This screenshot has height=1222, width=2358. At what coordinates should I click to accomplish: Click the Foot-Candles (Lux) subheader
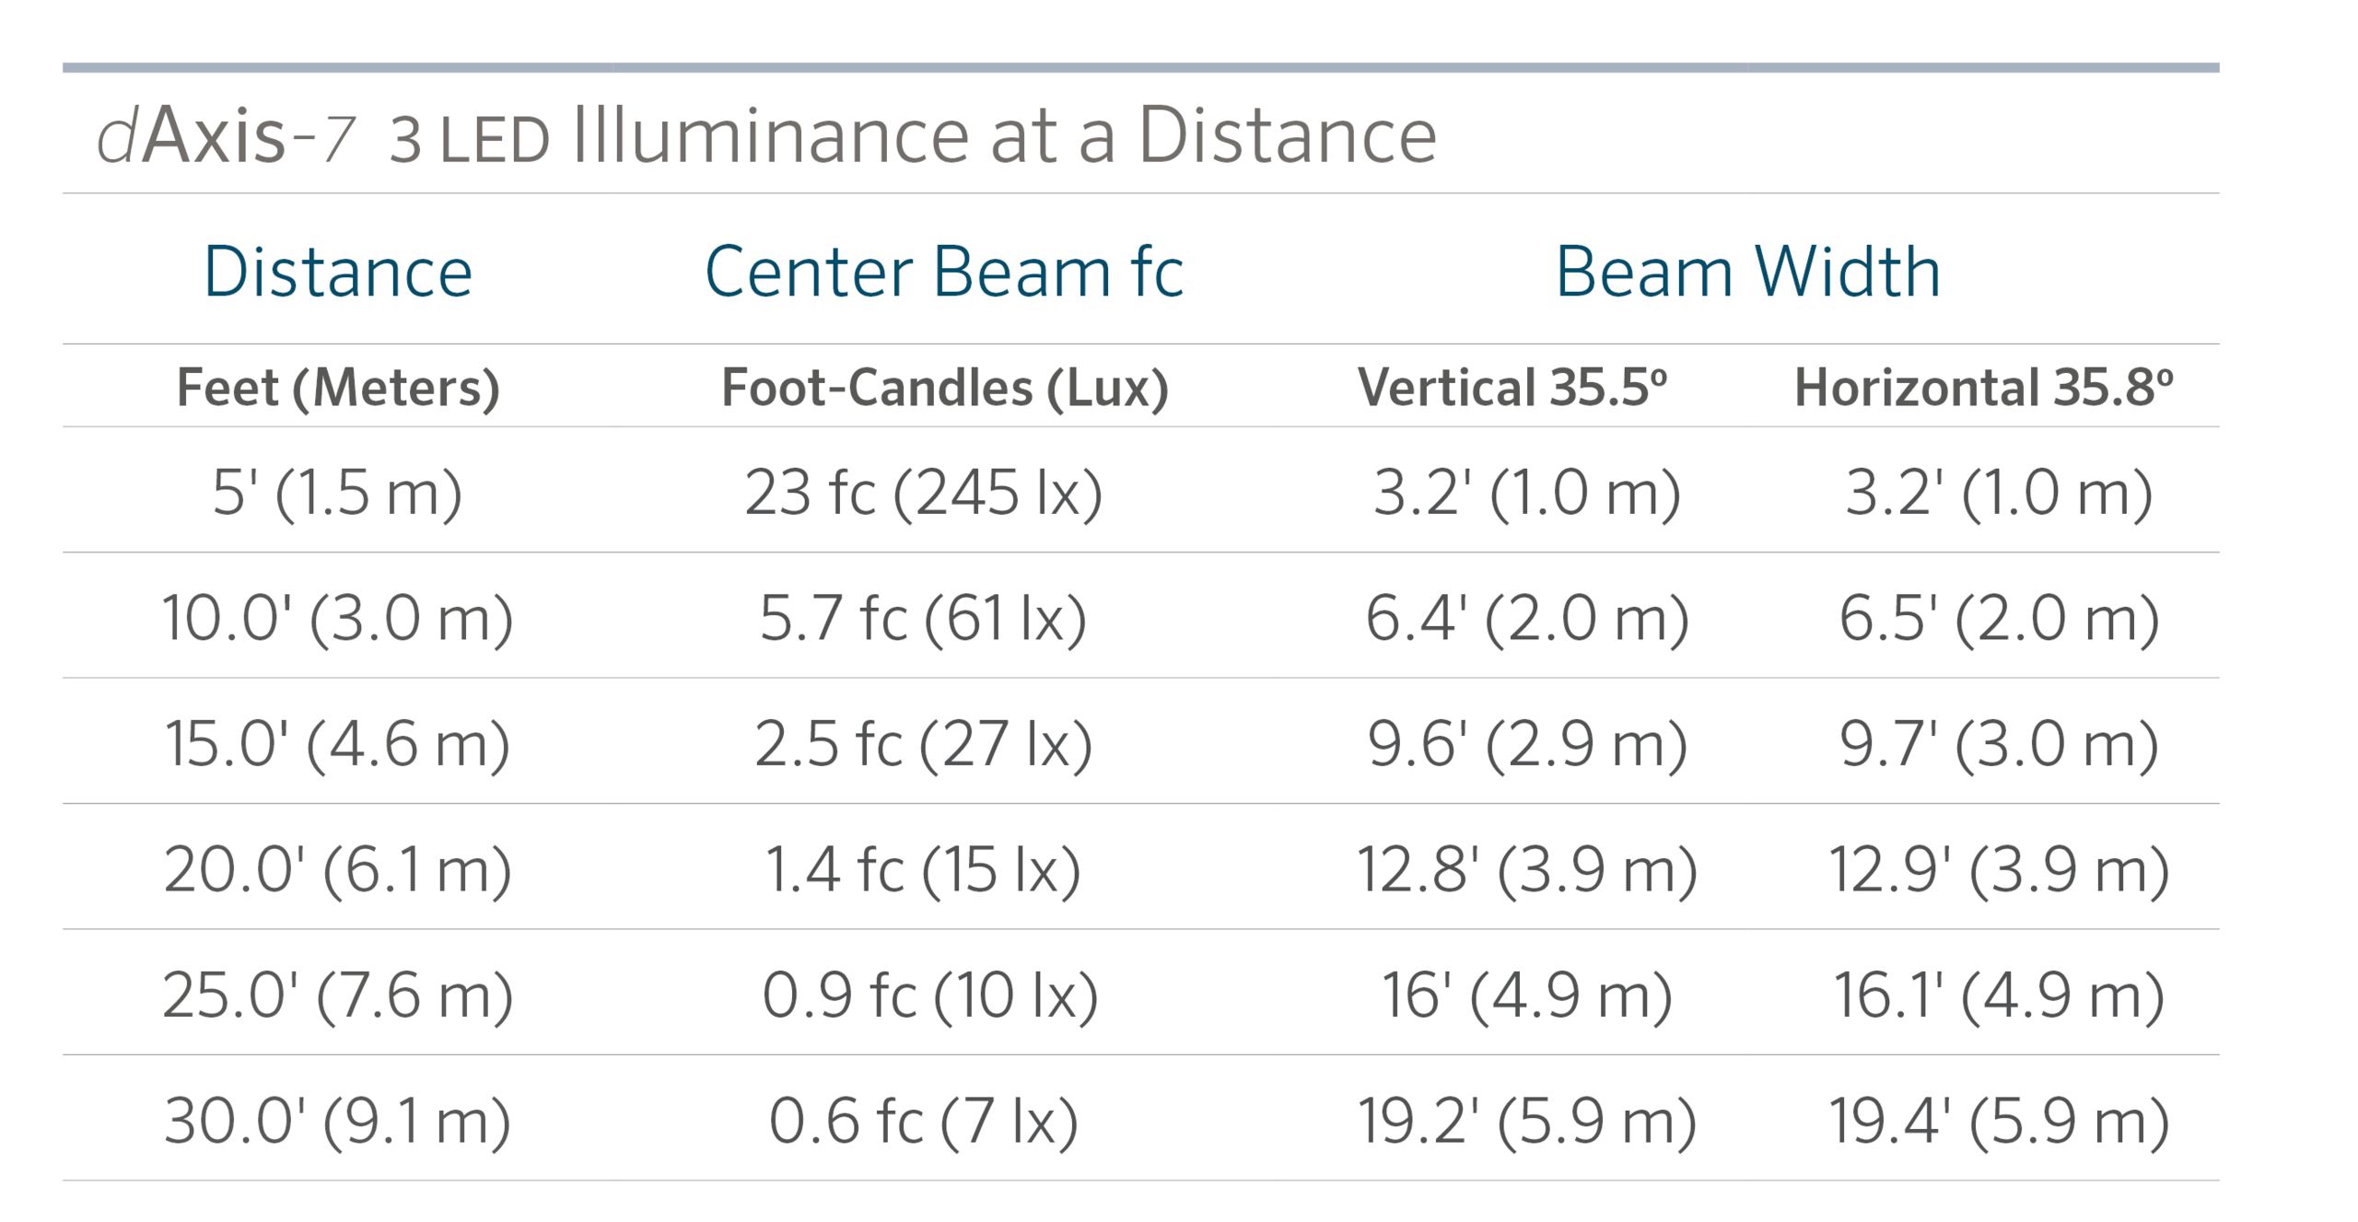pyautogui.click(x=945, y=387)
